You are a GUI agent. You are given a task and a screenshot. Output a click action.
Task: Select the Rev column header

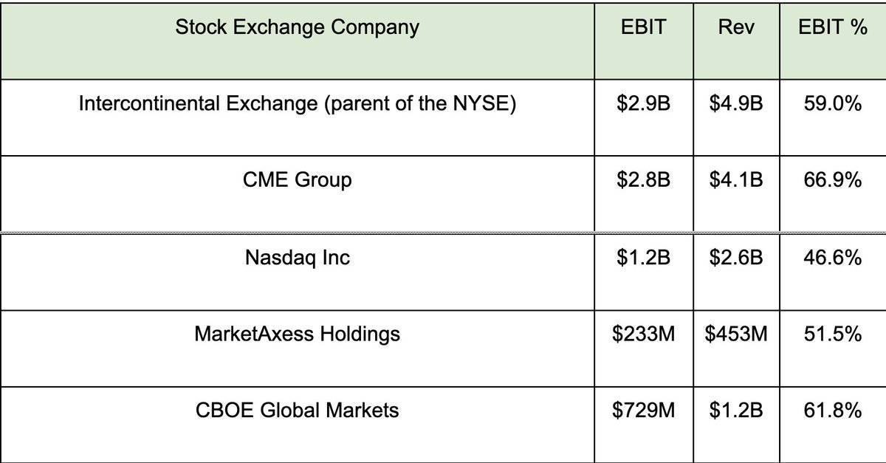pos(735,29)
